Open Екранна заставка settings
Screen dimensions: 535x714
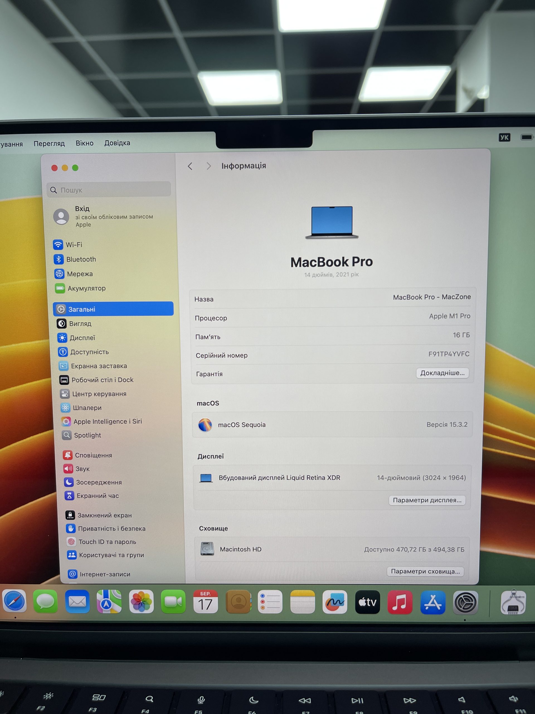point(93,366)
